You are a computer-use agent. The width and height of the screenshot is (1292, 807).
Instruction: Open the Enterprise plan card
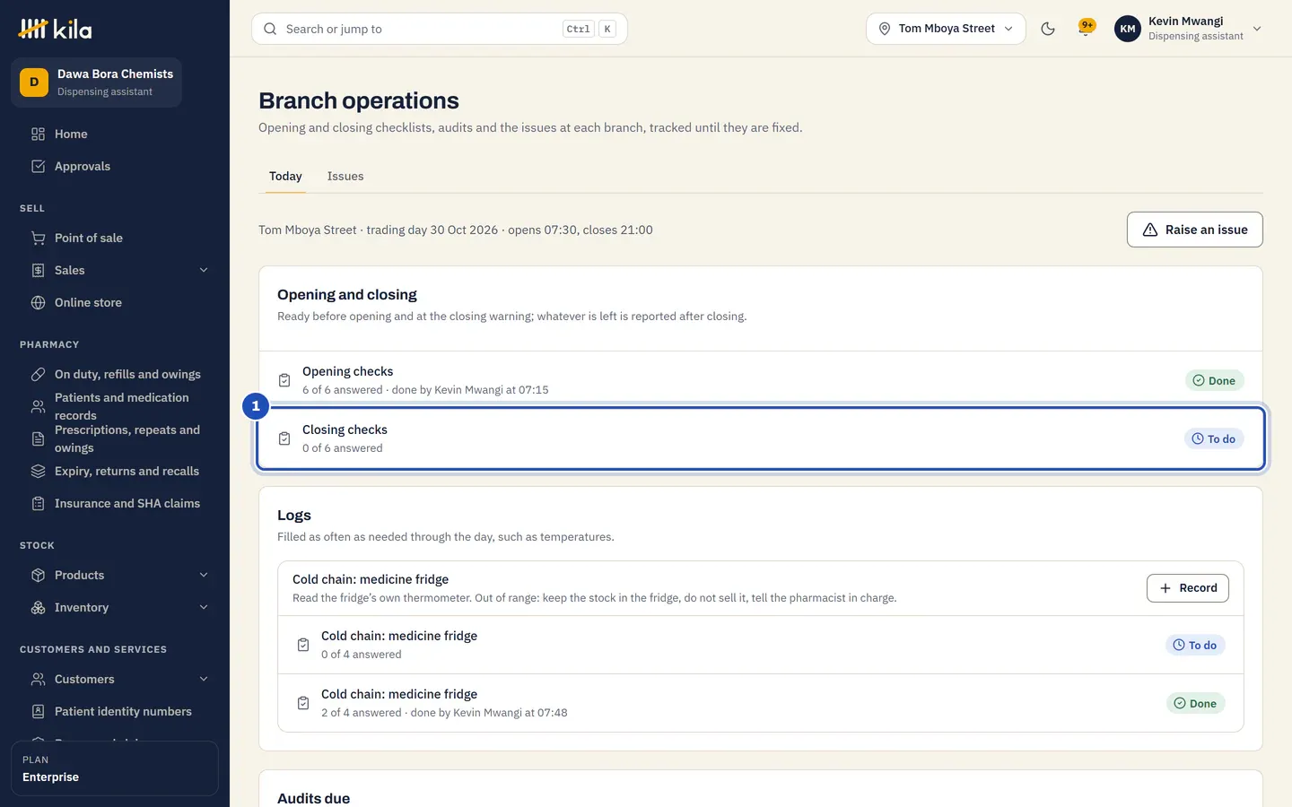tap(115, 768)
